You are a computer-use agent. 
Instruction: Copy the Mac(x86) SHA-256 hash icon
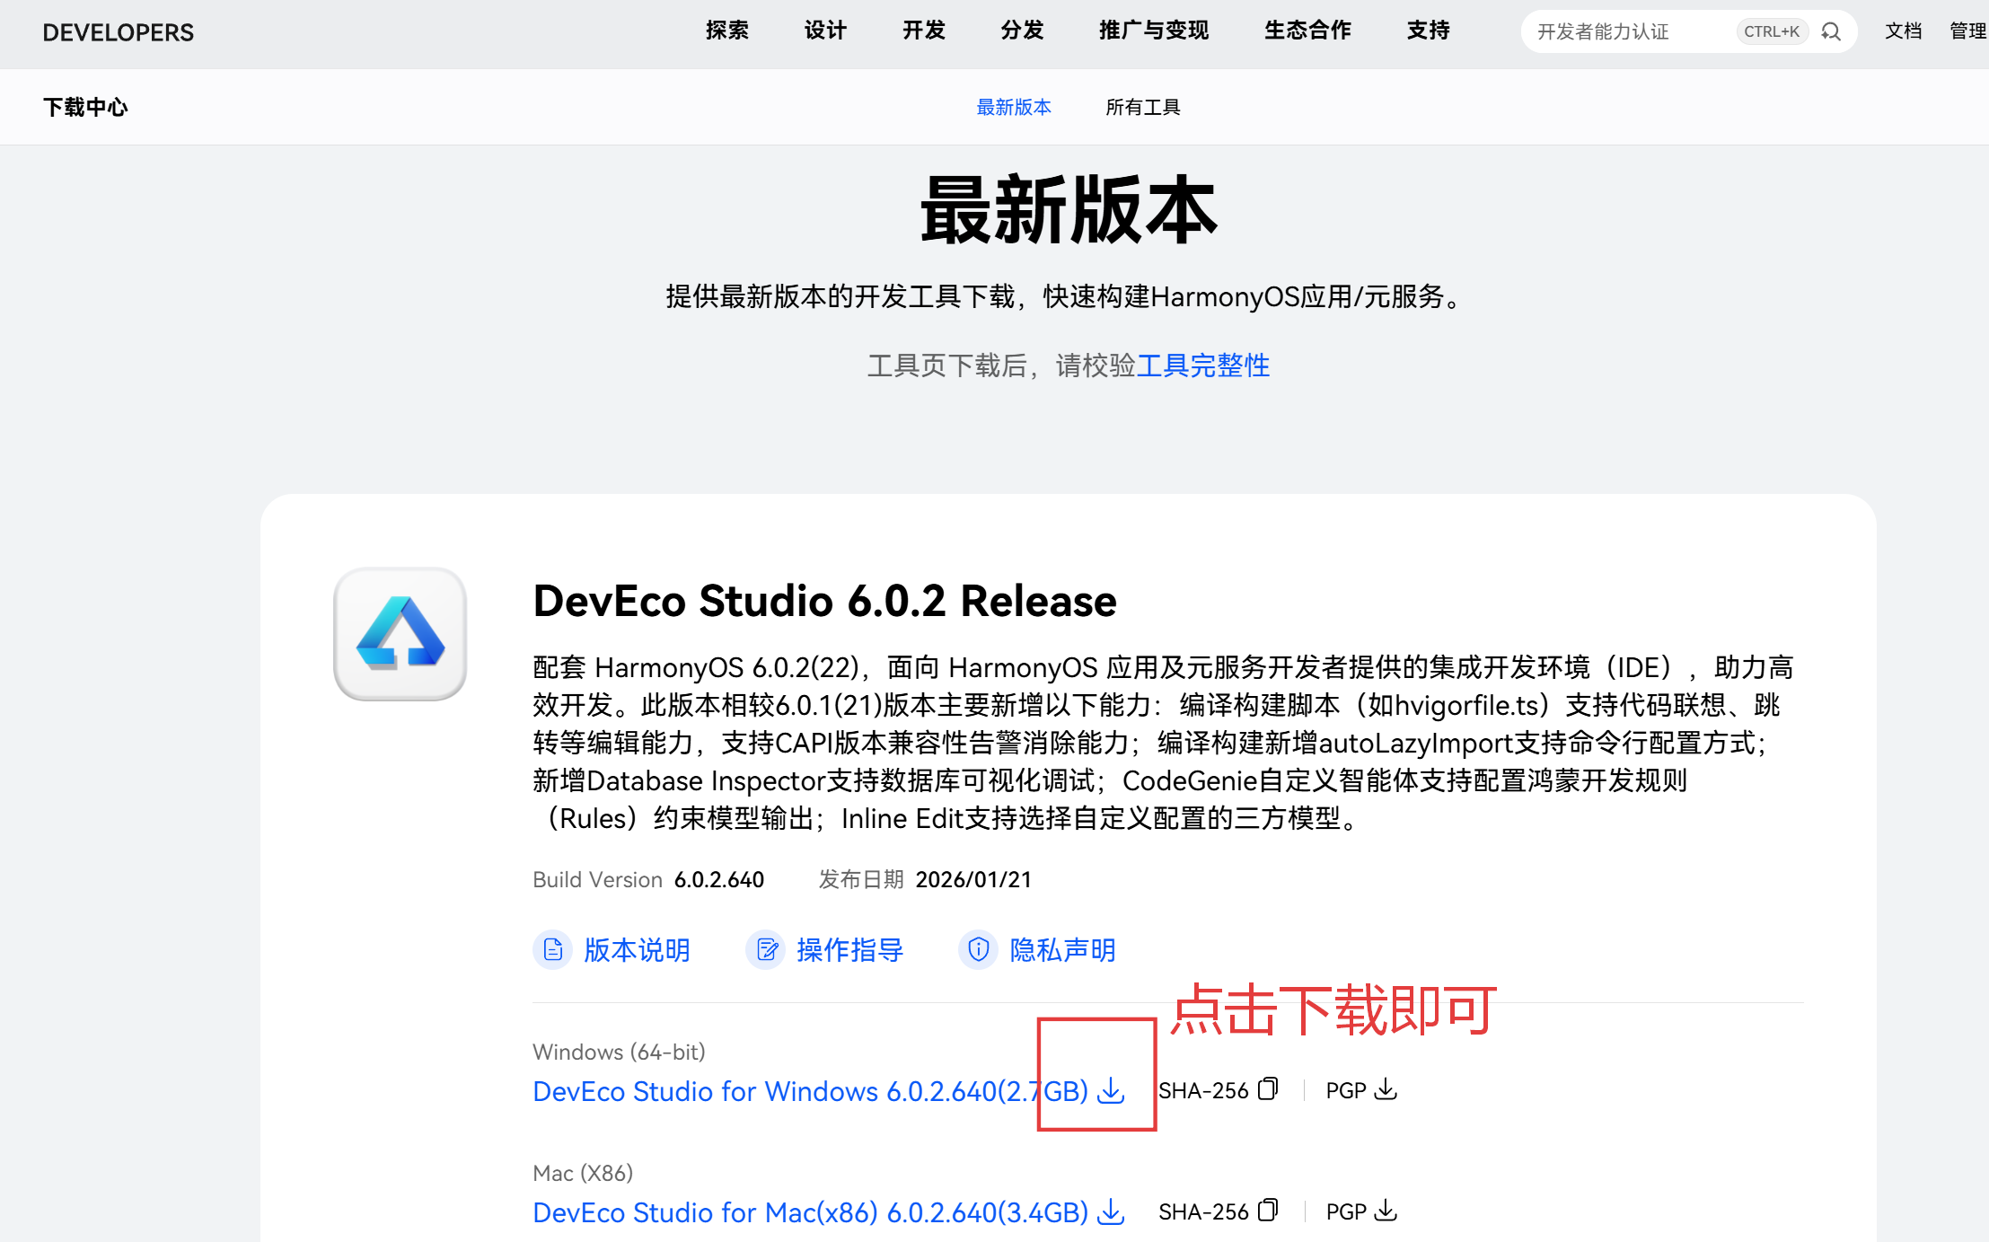pos(1267,1211)
